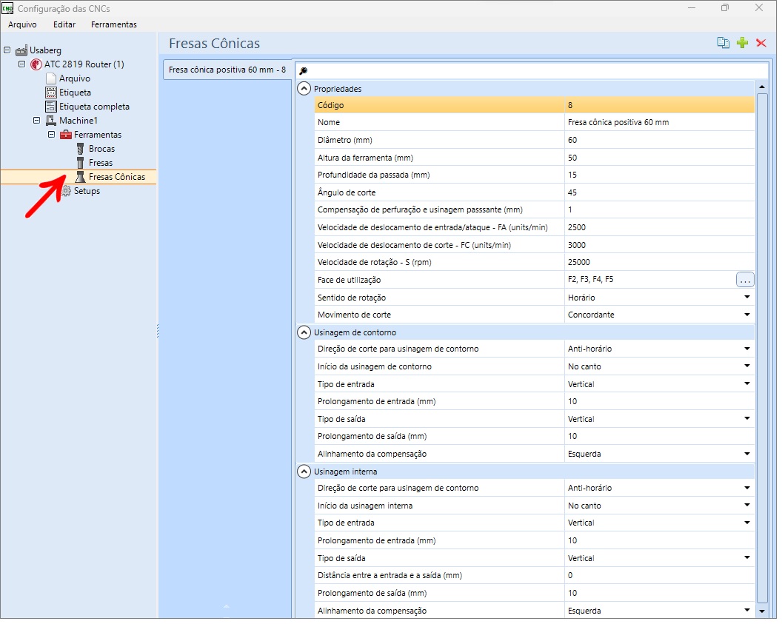Open the Ferramentas menu

(x=115, y=24)
